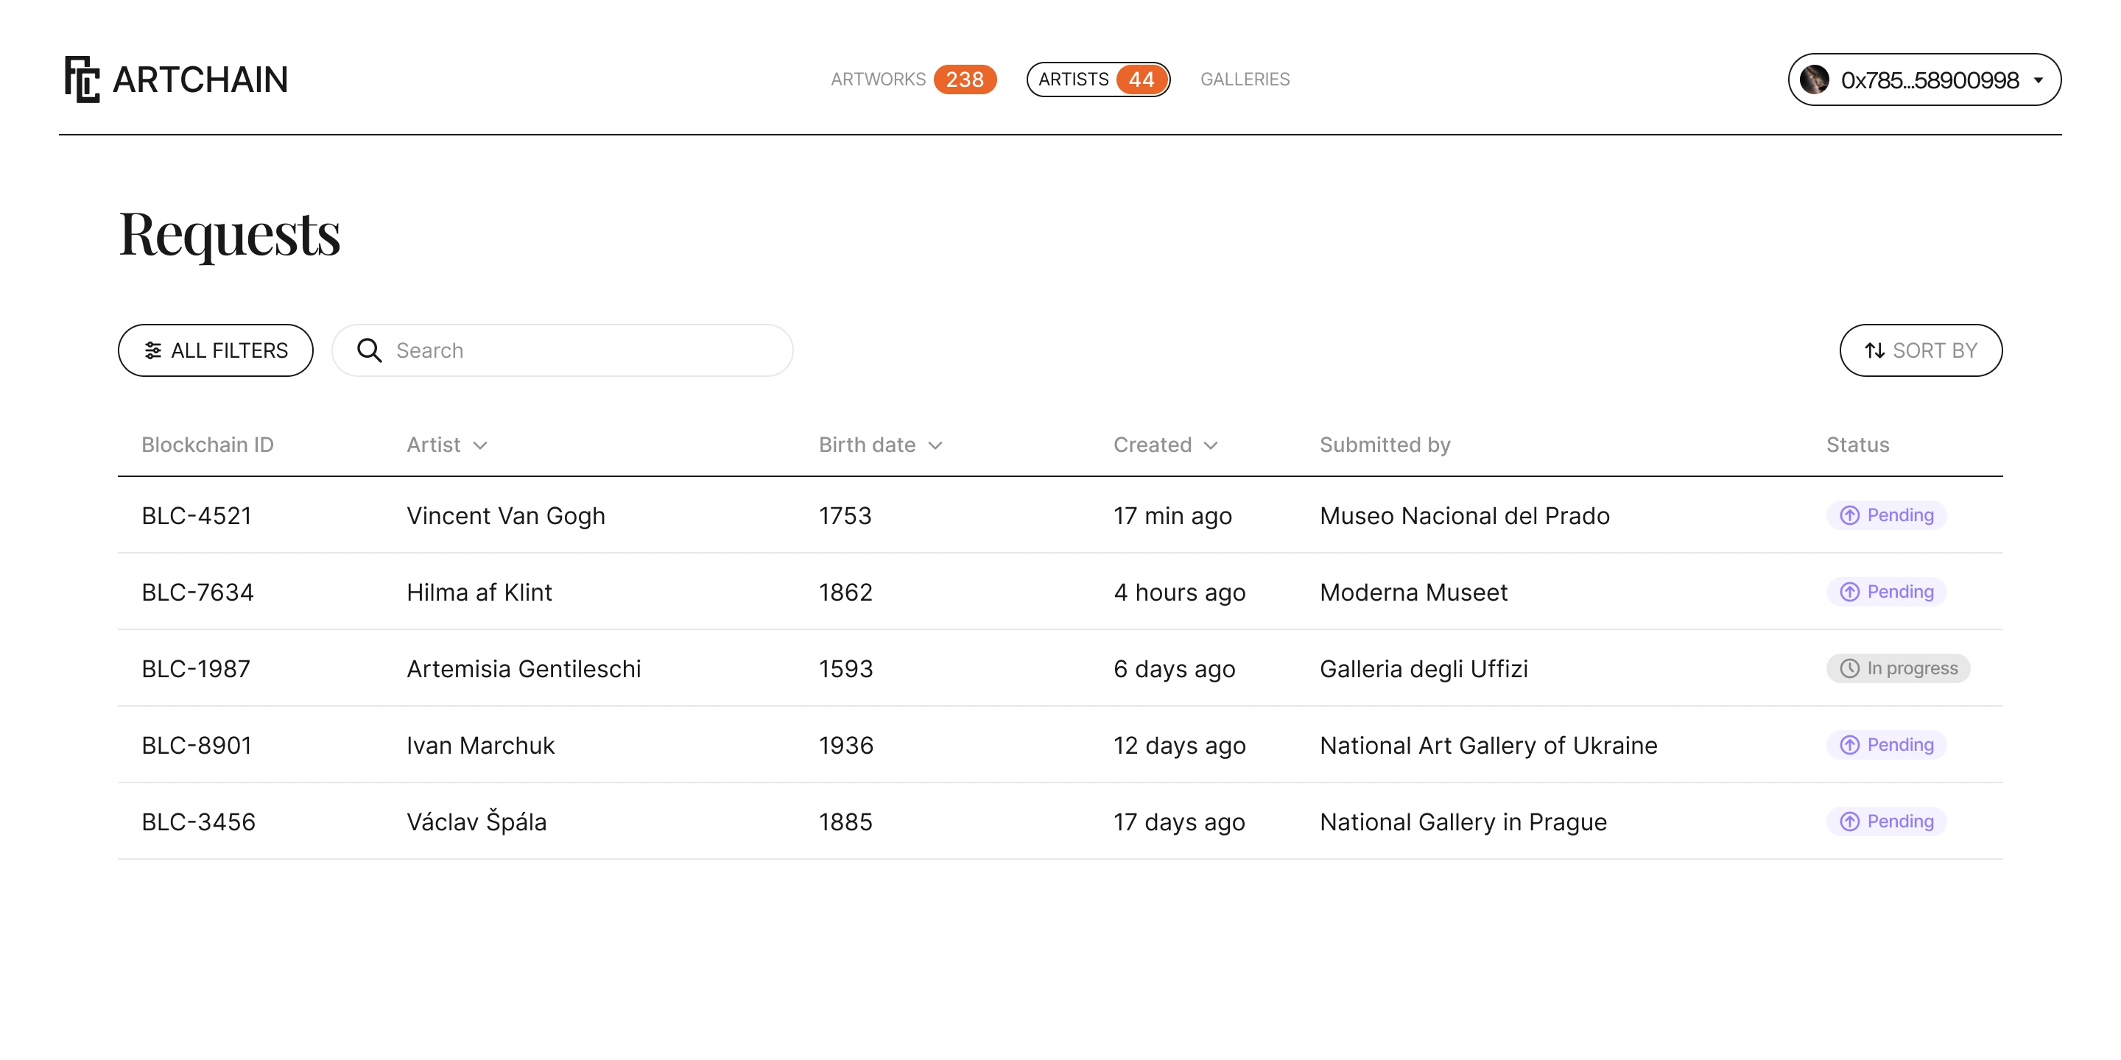Sort by Artist column chevron
2121x1060 pixels.
point(480,445)
